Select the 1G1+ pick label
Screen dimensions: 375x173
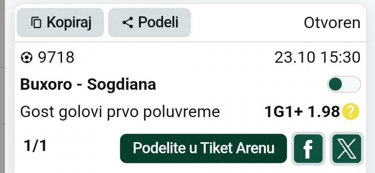coord(284,112)
